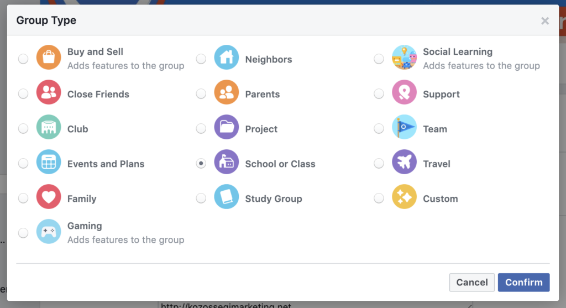The image size is (566, 308).
Task: Select the Study Group radio button
Action: point(201,198)
